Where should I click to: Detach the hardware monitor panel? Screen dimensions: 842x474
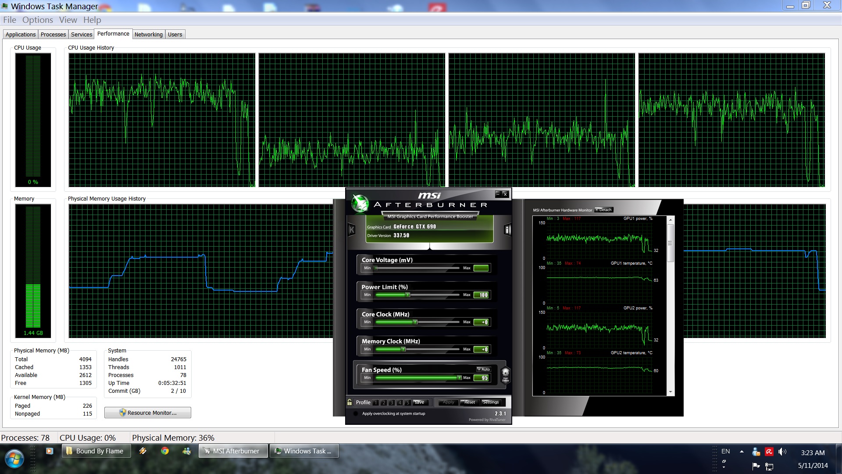click(604, 210)
